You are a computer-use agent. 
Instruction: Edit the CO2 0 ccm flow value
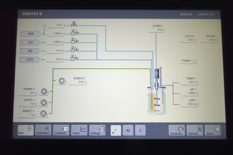[x=55, y=59]
